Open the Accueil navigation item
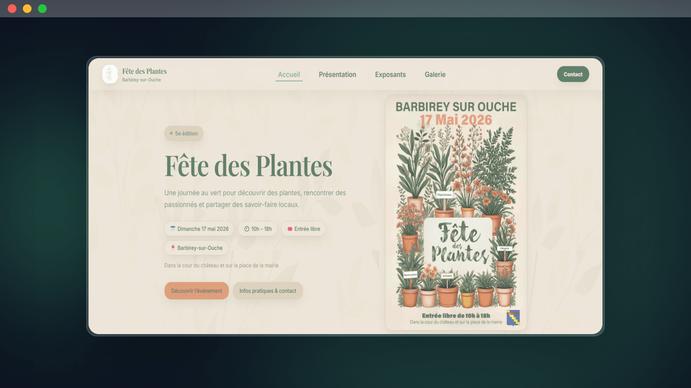691x388 pixels. (289, 74)
